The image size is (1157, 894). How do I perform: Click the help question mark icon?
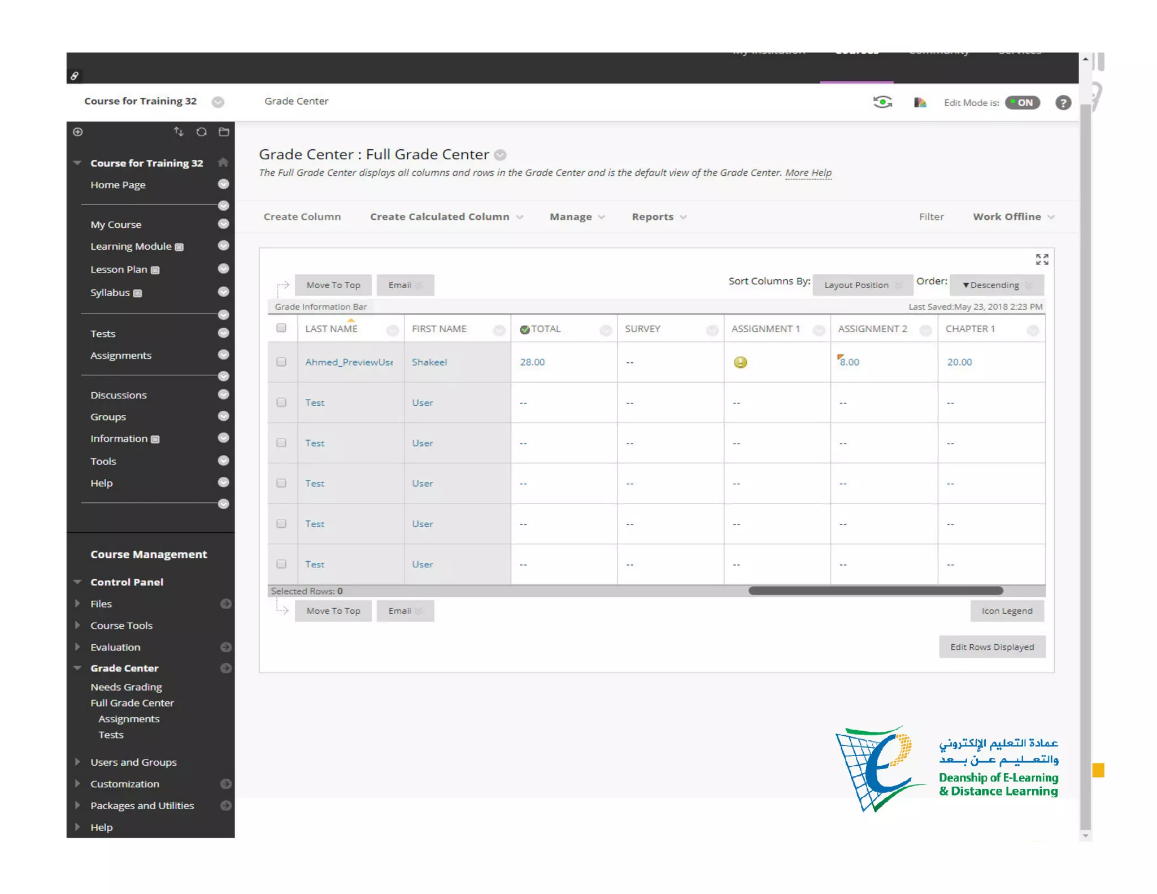tap(1063, 102)
